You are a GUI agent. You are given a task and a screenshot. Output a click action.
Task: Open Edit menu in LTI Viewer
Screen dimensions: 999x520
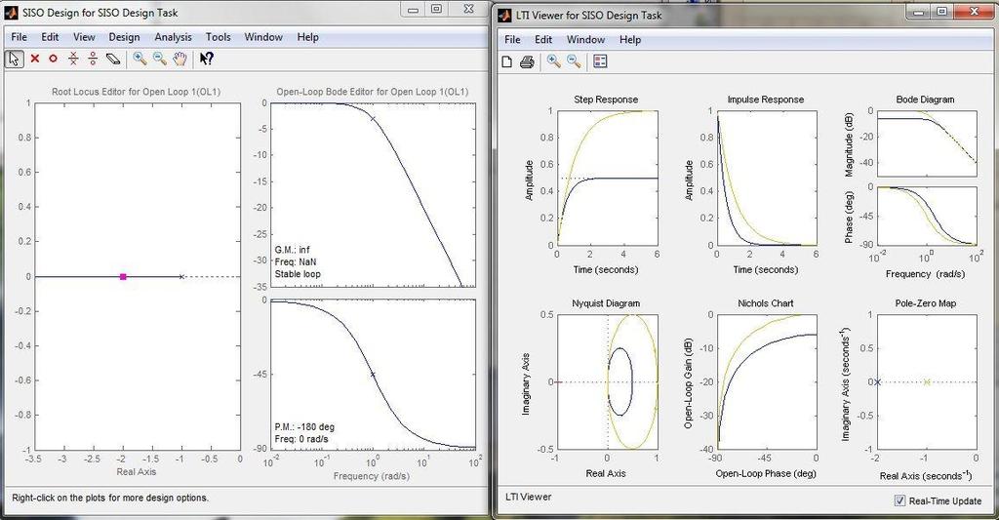tap(542, 39)
